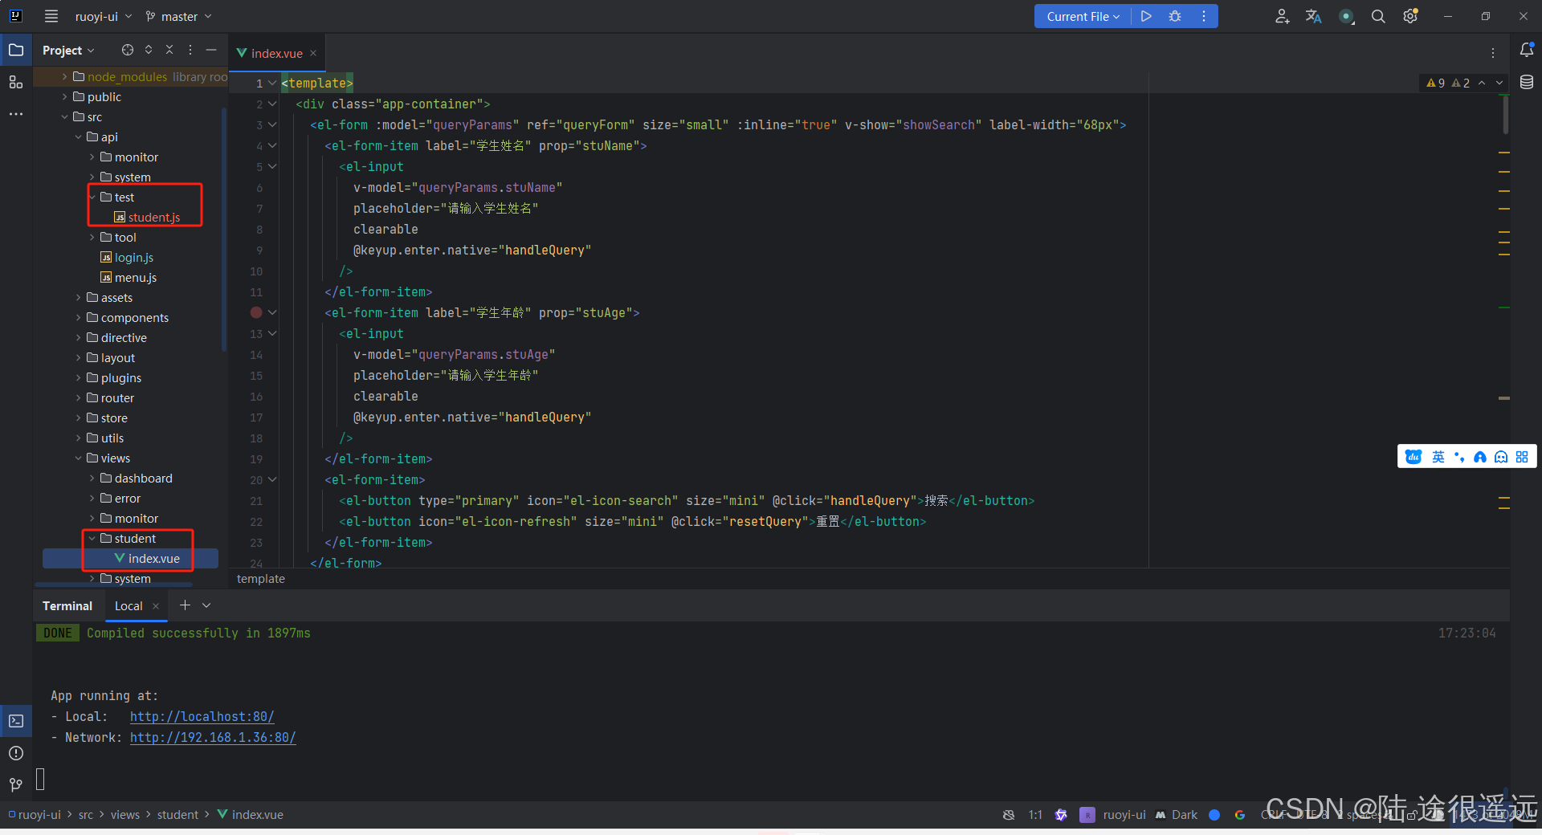The width and height of the screenshot is (1542, 835).
Task: Open the Terminal tool window button
Action: tap(16, 721)
